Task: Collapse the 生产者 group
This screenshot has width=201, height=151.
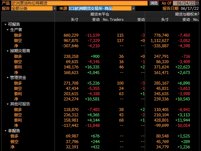Action: (x=8, y=30)
